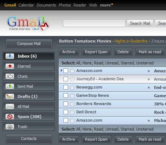This screenshot has height=145, width=166.
Task: Star the last Amazon.com email
Action: pos(72,120)
